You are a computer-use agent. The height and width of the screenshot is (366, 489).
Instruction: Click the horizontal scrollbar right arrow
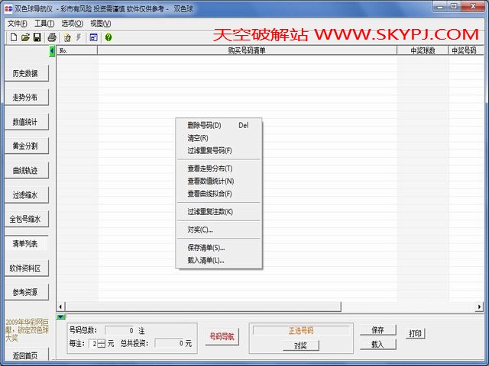[478, 307]
